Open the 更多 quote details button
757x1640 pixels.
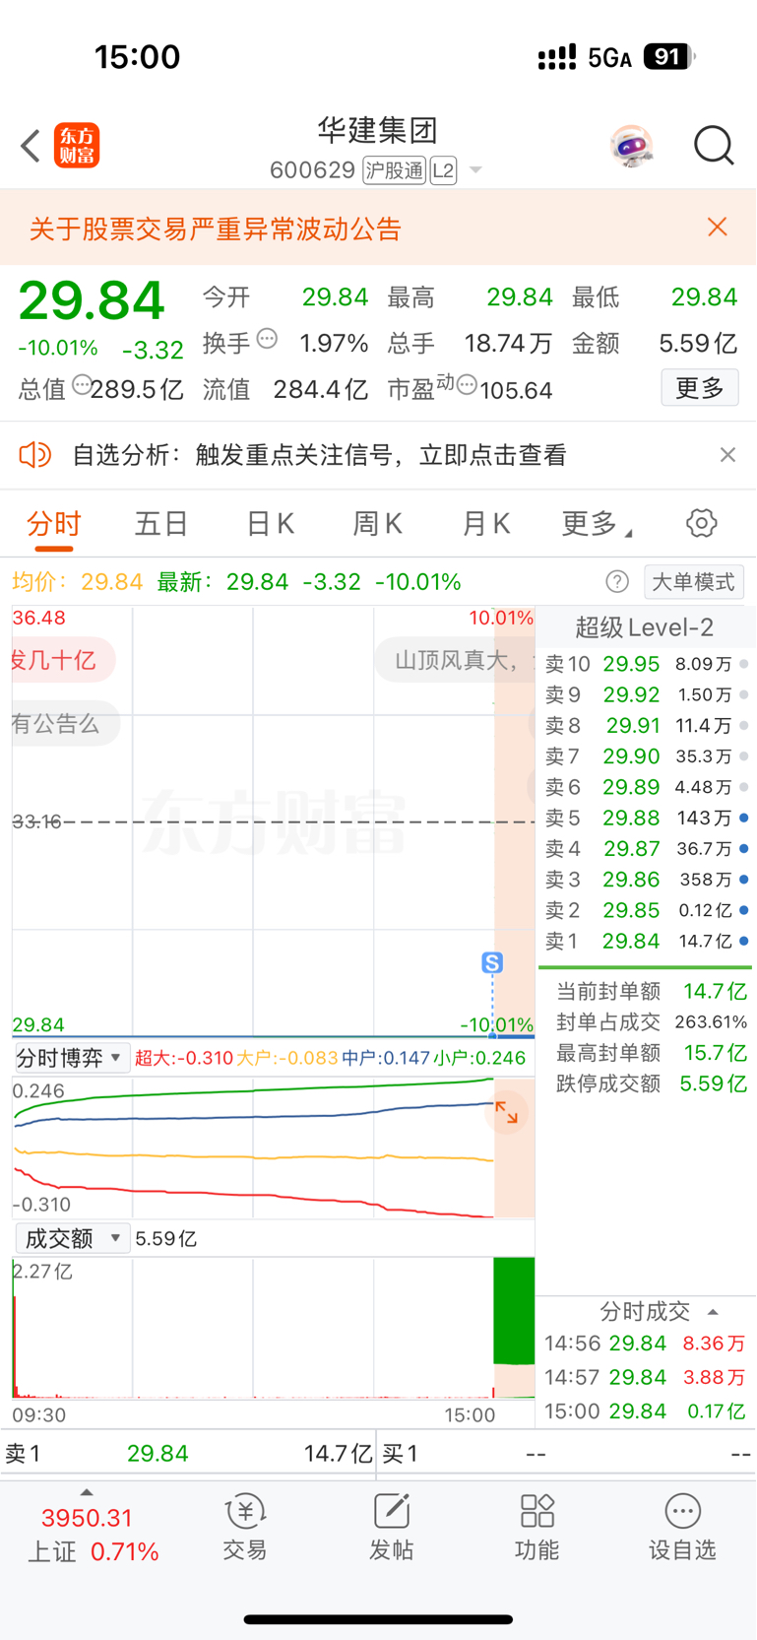(x=700, y=388)
